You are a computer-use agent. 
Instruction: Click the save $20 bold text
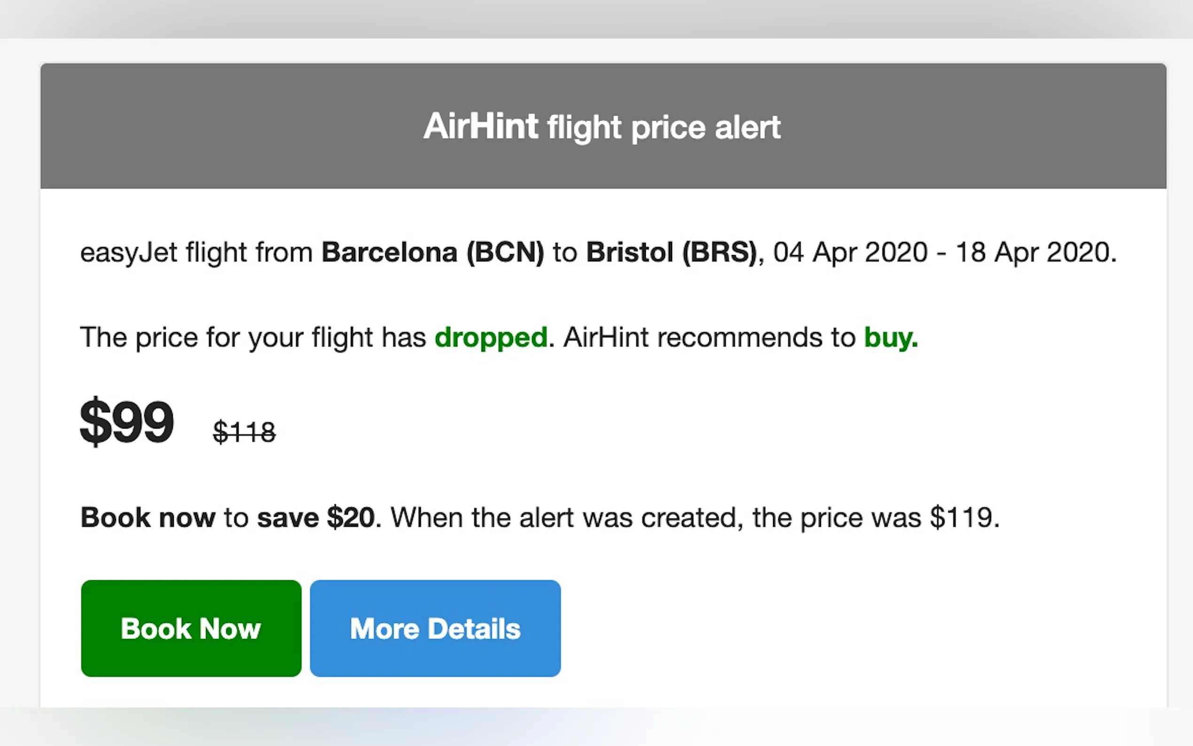pos(316,518)
